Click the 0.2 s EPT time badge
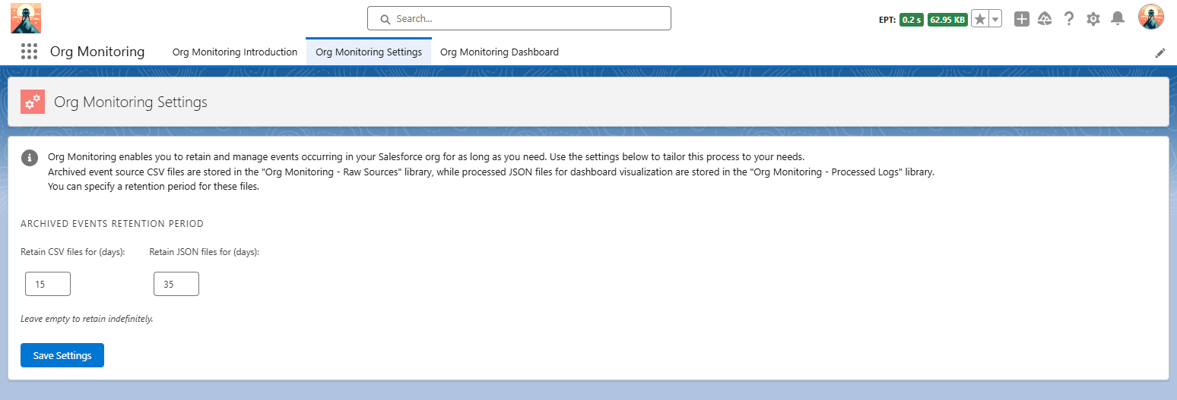1177x400 pixels. 911,20
